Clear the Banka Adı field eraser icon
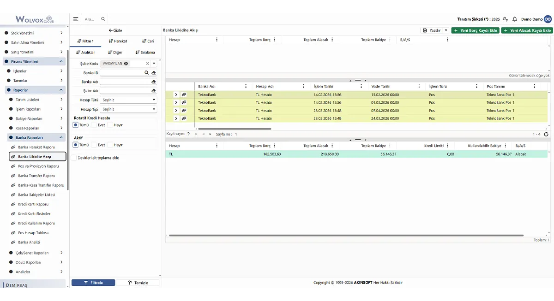 154,82
